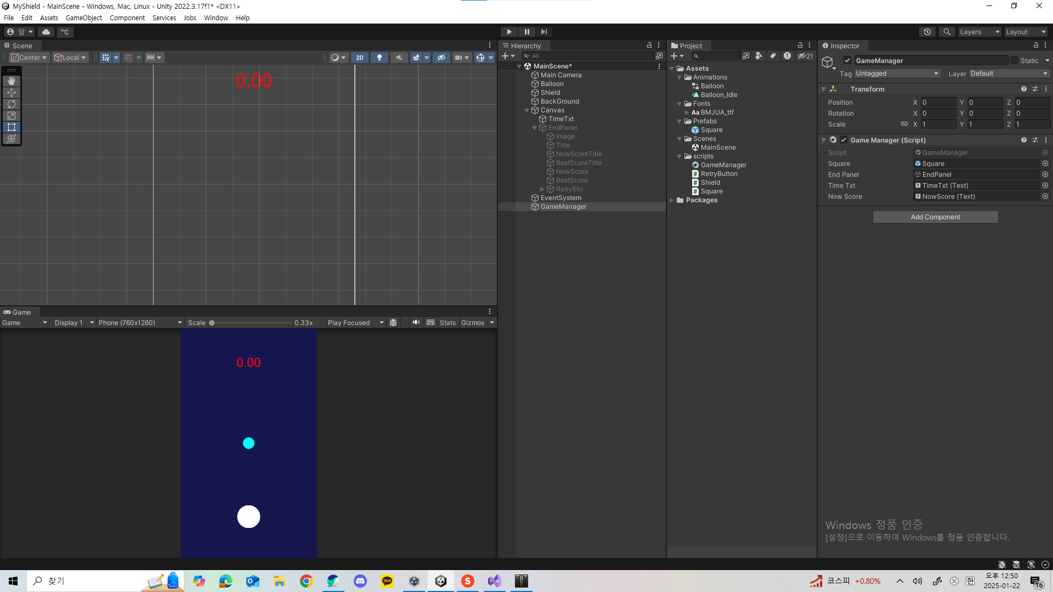The height and width of the screenshot is (592, 1053).
Task: Open version control icon in toolbar
Action: [65, 32]
